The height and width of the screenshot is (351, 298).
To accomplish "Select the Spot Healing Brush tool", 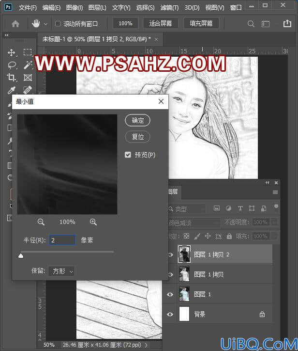I will (28, 90).
